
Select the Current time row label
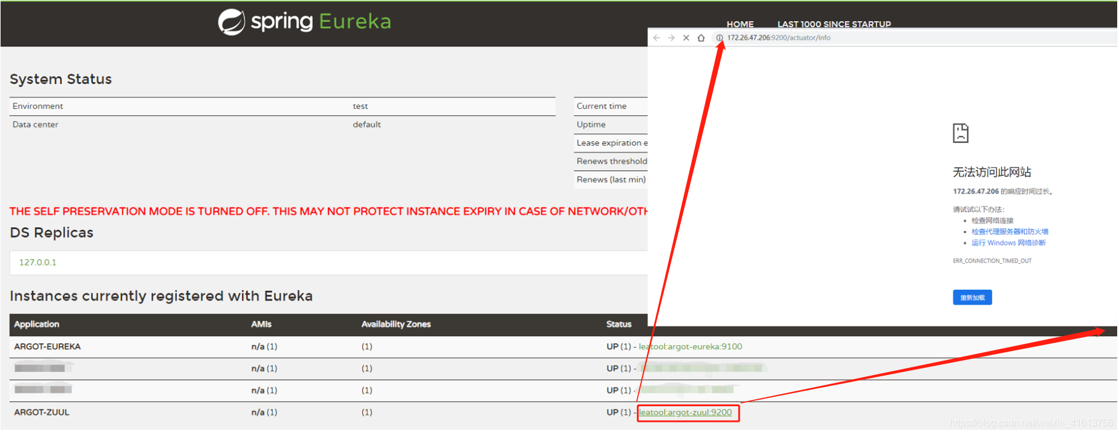(x=601, y=106)
